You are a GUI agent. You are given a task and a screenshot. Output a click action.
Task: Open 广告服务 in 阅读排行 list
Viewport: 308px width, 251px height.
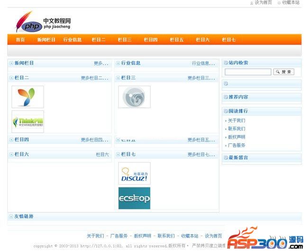[x=236, y=145]
